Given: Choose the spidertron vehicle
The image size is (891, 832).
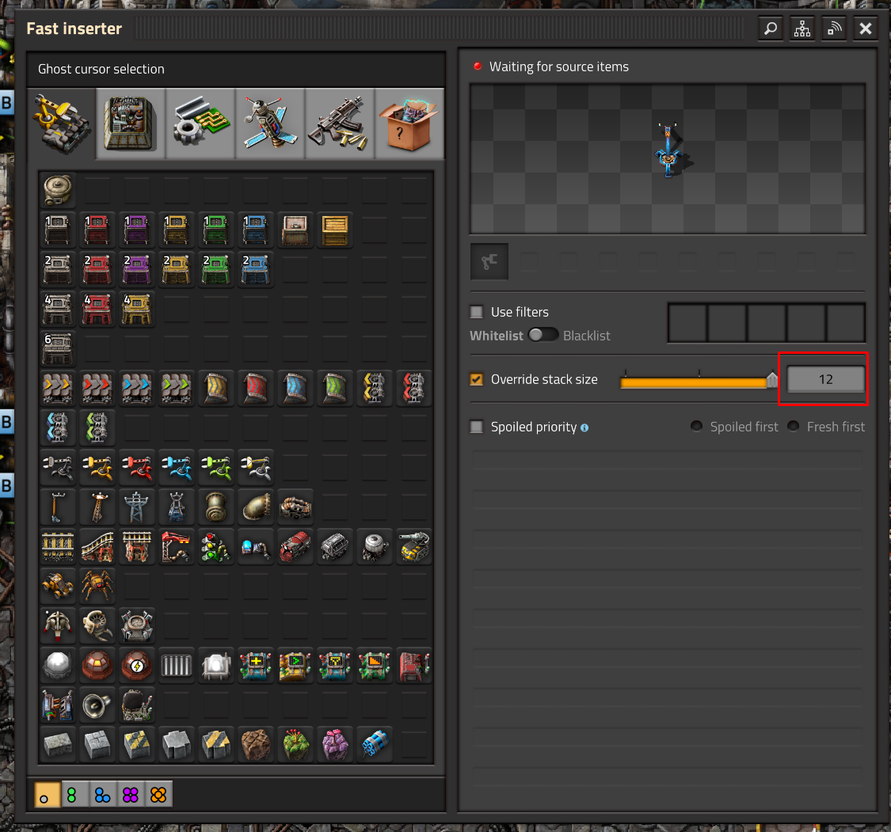Looking at the screenshot, I should coord(97,586).
